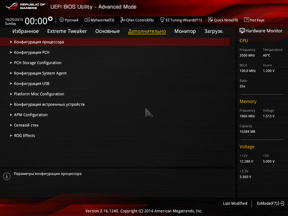Show Hot Keys list
Screen dimensions: 288x216
click(254, 20)
